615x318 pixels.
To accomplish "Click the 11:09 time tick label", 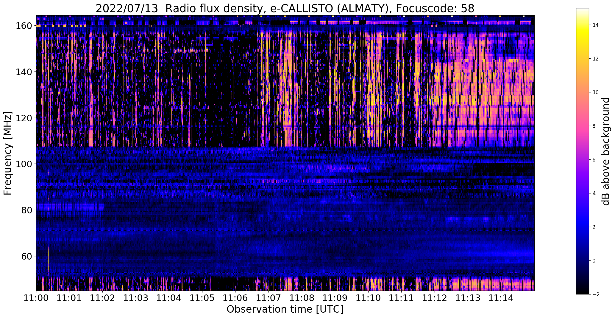I will [x=335, y=297].
